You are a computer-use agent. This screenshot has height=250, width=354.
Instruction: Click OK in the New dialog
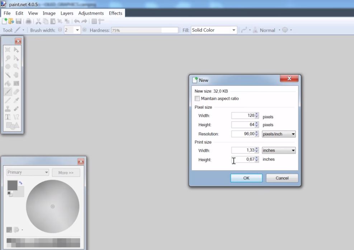(x=246, y=178)
